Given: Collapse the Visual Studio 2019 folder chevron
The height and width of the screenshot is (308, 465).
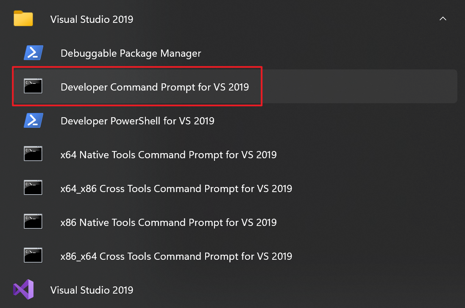Looking at the screenshot, I should point(443,19).
